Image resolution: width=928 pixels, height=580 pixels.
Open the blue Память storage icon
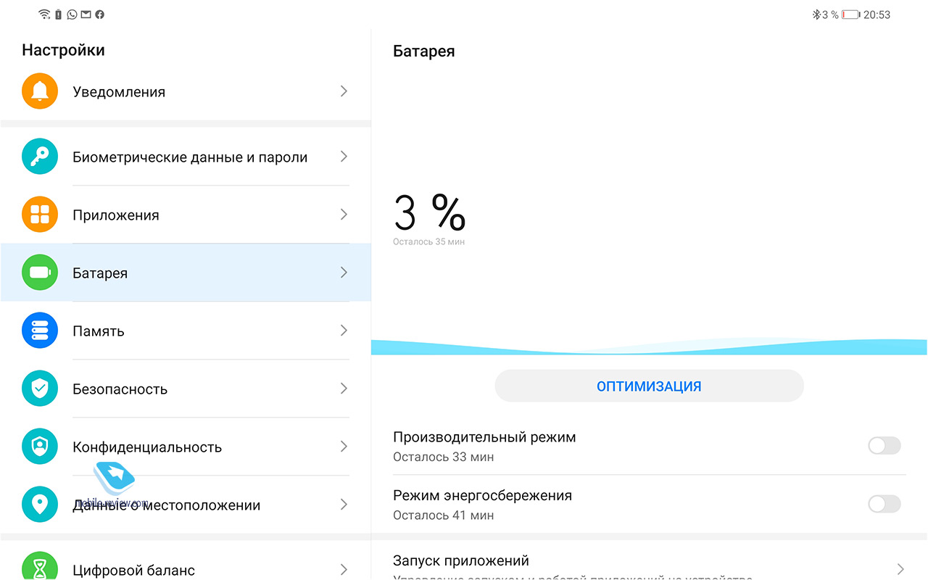(40, 331)
